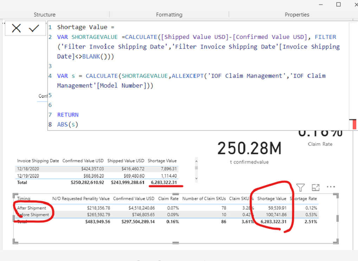Maximize the window
Viewport: 358px width, 261px height.
click(338, 4)
